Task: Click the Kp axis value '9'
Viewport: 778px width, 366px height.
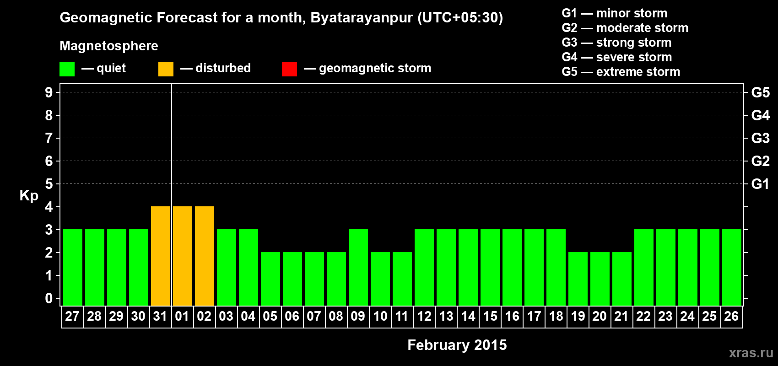Action: pos(49,92)
